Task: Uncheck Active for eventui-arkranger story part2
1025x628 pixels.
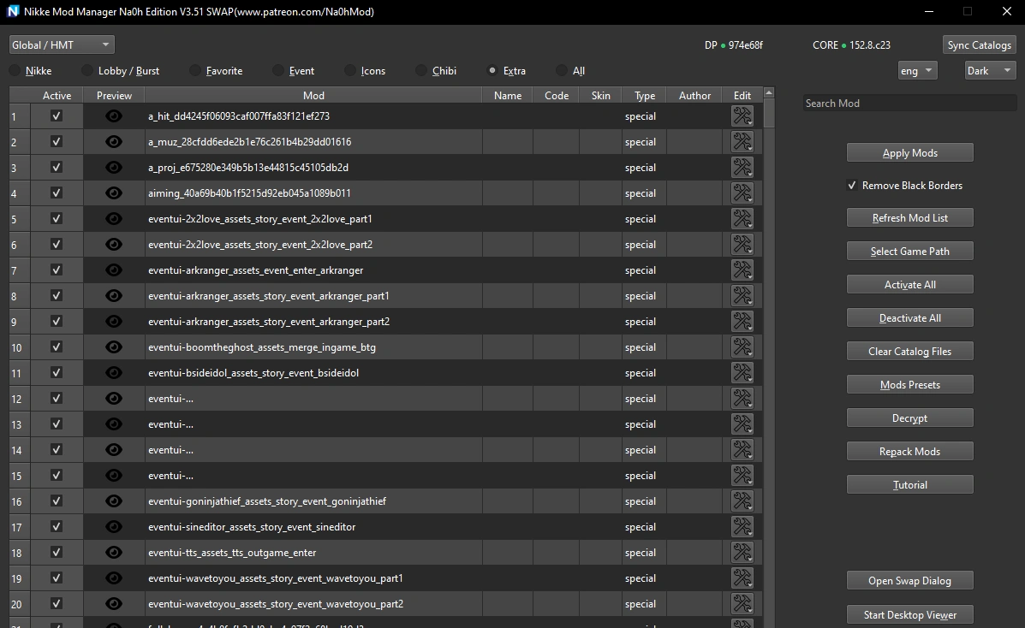Action: pyautogui.click(x=57, y=321)
